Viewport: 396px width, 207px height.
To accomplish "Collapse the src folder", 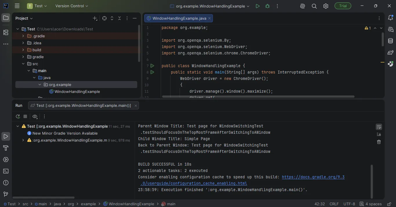I will [x=23, y=64].
